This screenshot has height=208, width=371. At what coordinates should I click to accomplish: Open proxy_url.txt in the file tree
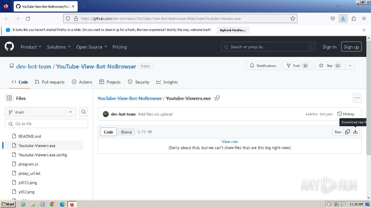(30, 173)
